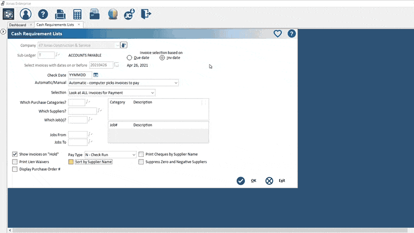Click the Jobs From input field
This screenshot has height=233, width=414.
78,135
